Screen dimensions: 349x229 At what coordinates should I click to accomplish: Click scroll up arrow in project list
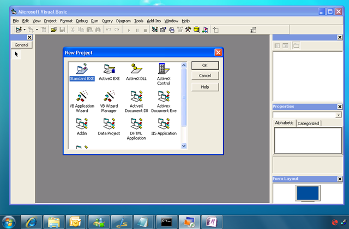184,65
